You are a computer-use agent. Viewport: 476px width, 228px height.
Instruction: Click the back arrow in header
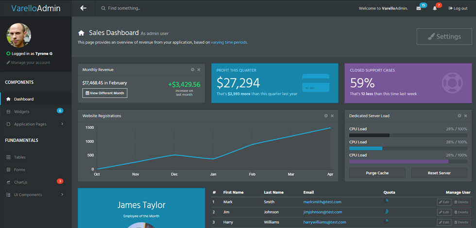pos(83,8)
